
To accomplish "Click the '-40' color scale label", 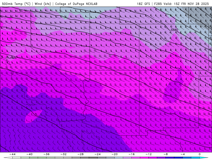I will click(29, 154).
